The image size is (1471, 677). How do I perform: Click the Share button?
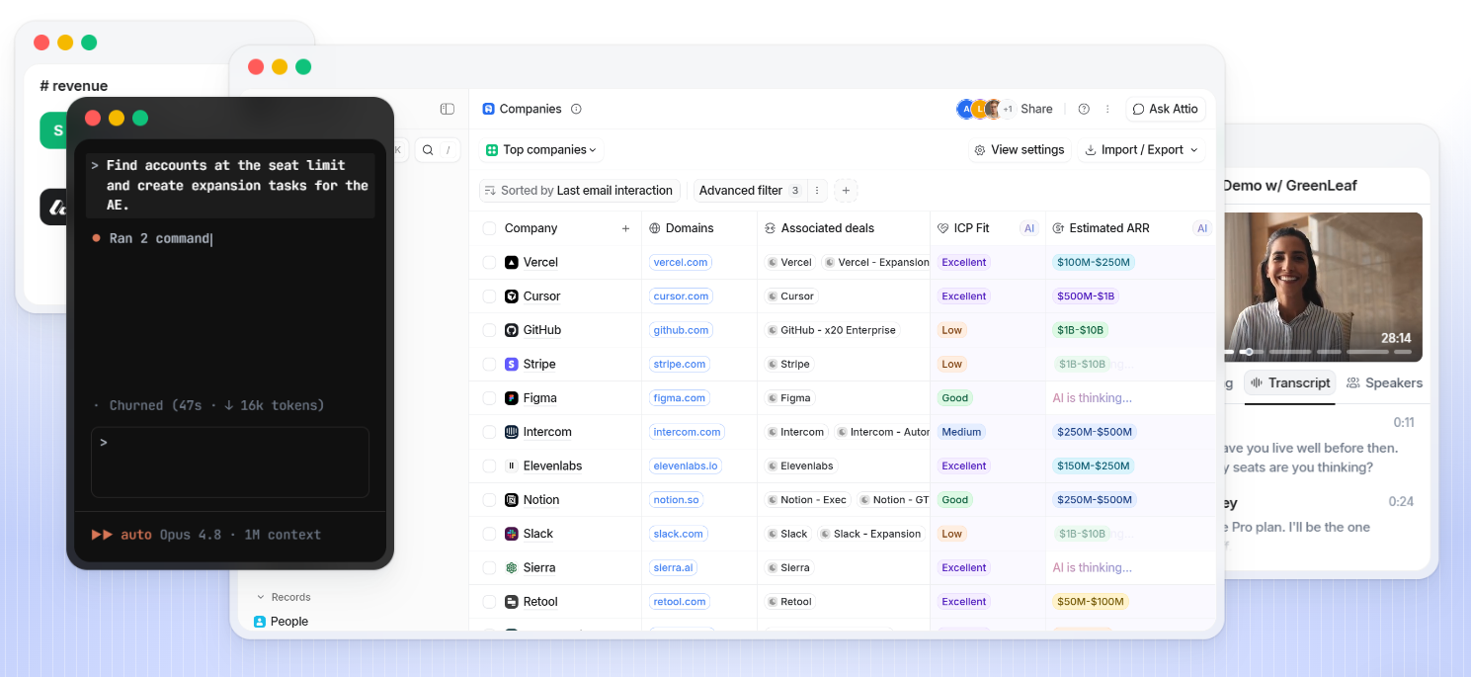(1036, 109)
